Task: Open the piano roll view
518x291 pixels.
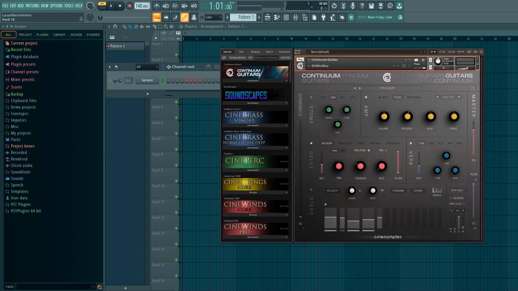Action: pyautogui.click(x=277, y=17)
